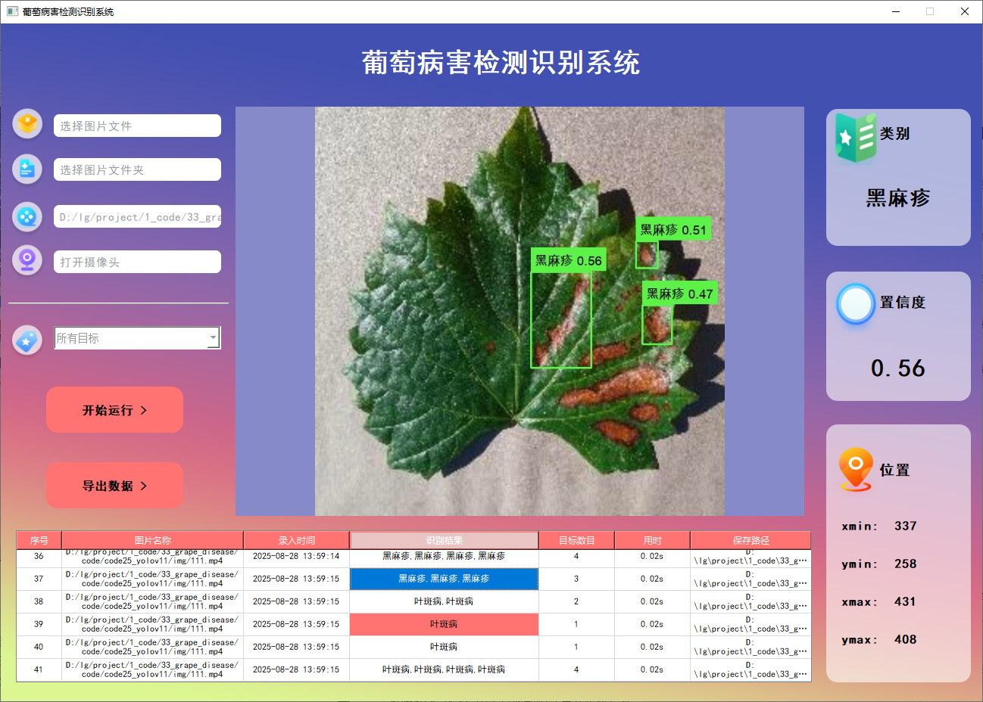Select row 39 叶斑病 highlighted cell
The image size is (983, 702).
(444, 624)
